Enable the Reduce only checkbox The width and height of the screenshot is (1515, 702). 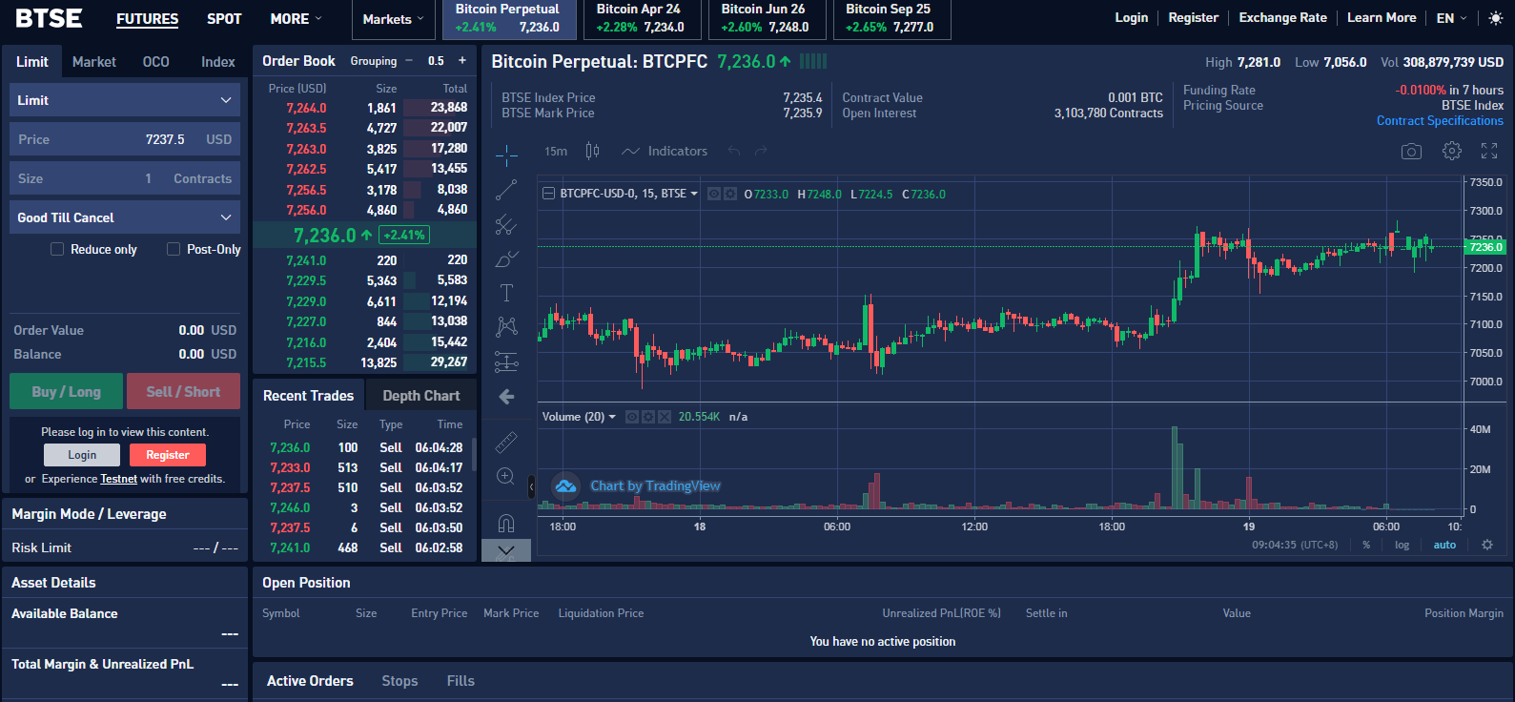[57, 249]
